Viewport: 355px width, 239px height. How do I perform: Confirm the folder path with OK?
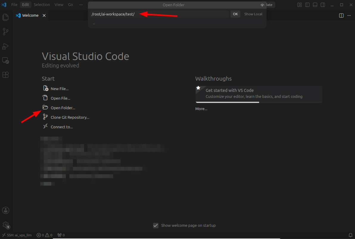(x=236, y=14)
